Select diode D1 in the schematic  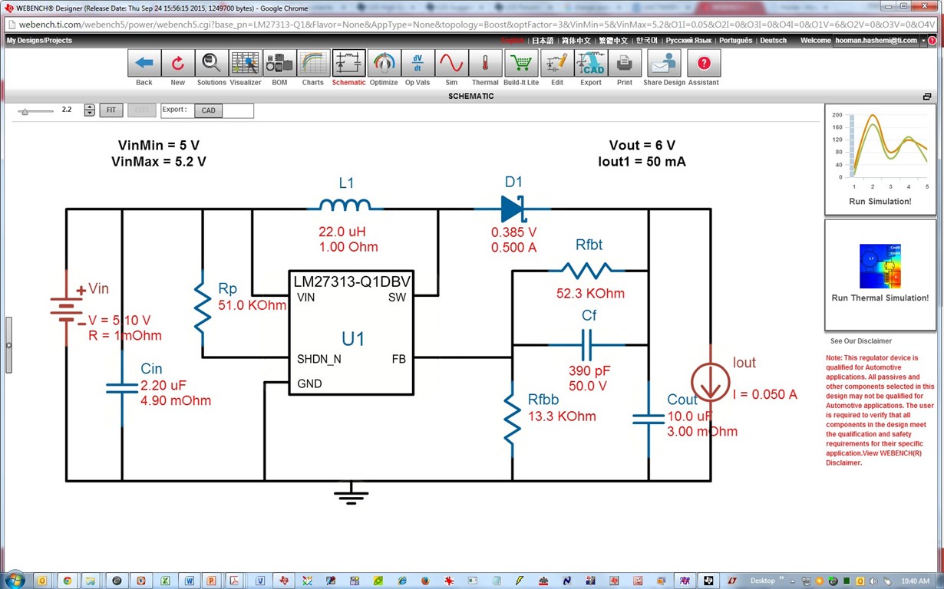(x=513, y=208)
